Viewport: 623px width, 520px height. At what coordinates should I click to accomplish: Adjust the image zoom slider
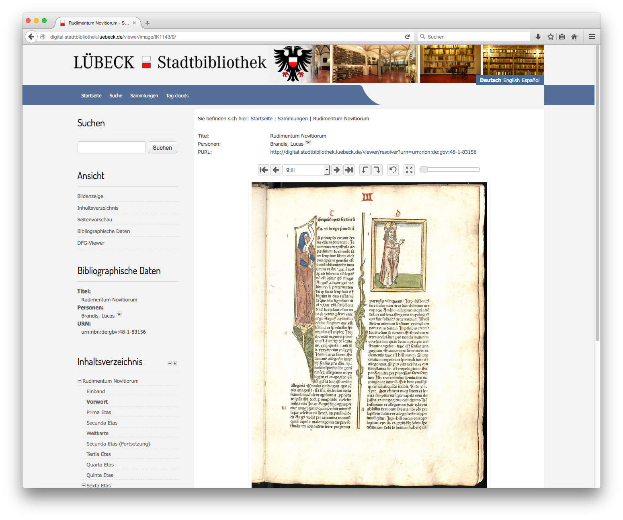tap(450, 170)
